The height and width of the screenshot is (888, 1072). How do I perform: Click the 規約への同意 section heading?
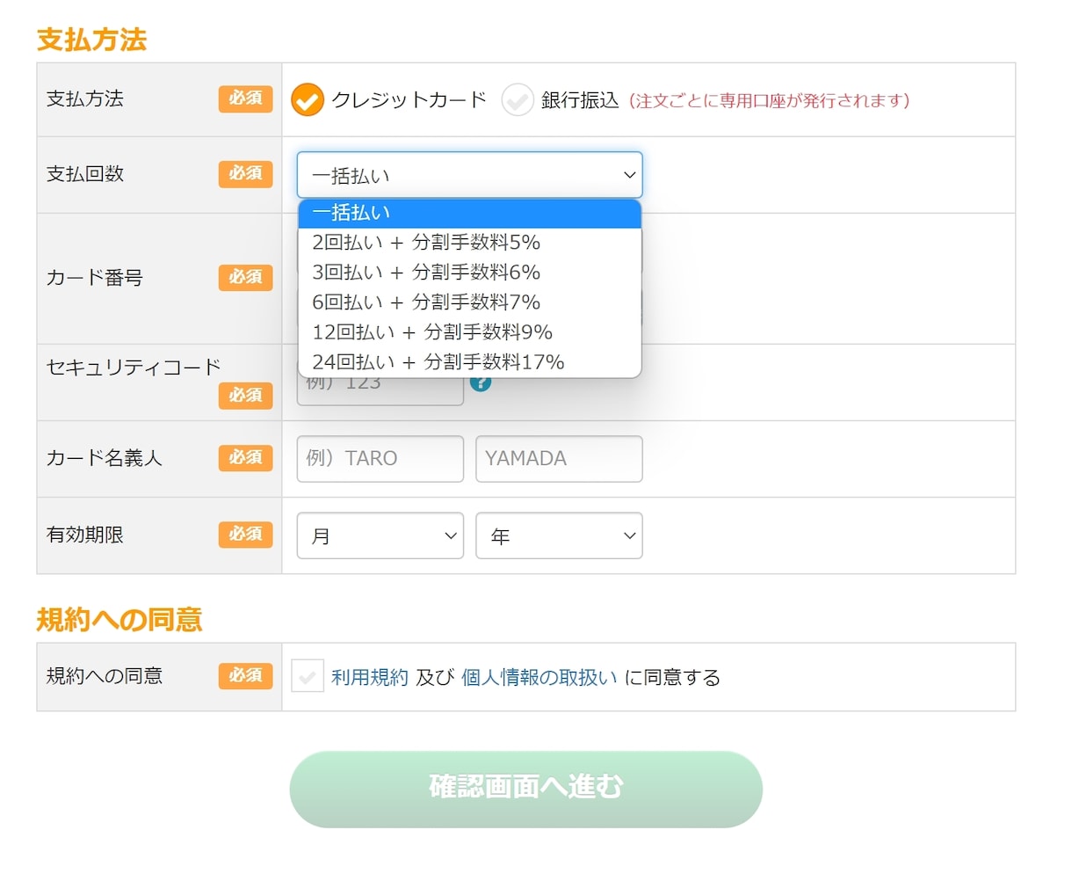click(x=120, y=620)
